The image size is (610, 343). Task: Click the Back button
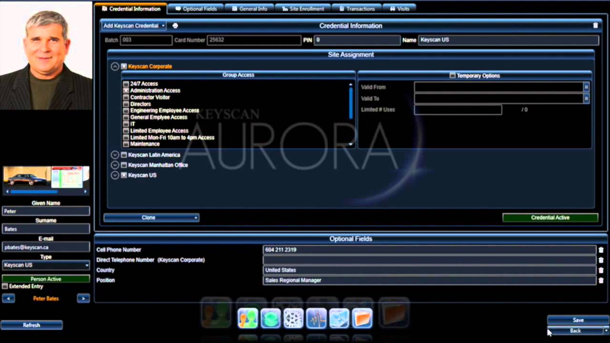pyautogui.click(x=575, y=331)
